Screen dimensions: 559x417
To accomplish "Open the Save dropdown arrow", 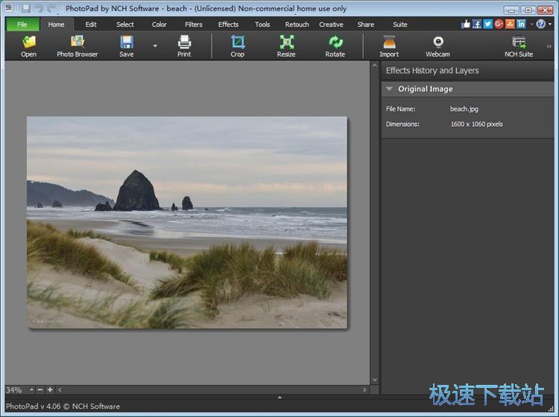I will (x=155, y=46).
